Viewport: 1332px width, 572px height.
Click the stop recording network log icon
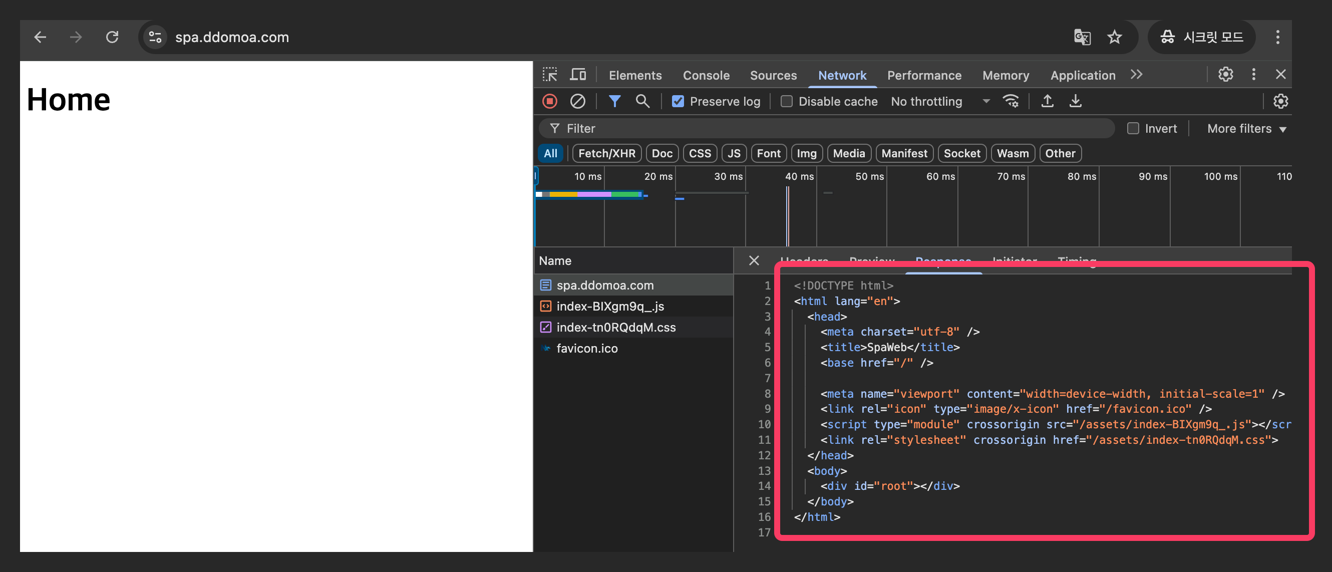(550, 101)
